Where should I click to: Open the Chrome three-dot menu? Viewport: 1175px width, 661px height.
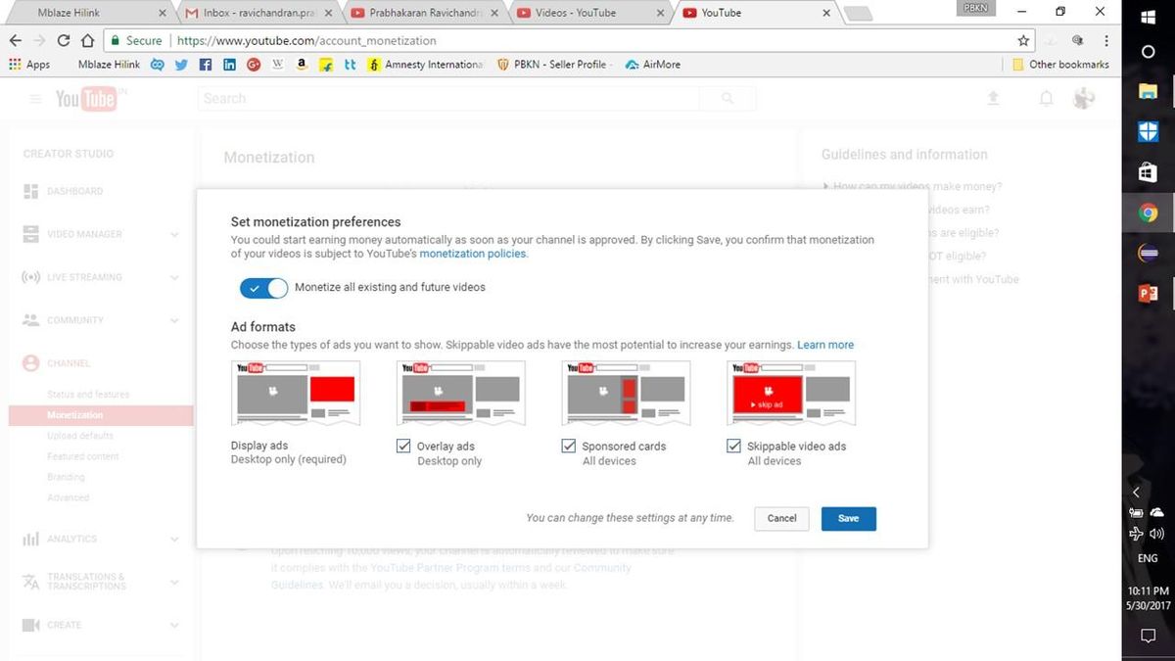1106,41
